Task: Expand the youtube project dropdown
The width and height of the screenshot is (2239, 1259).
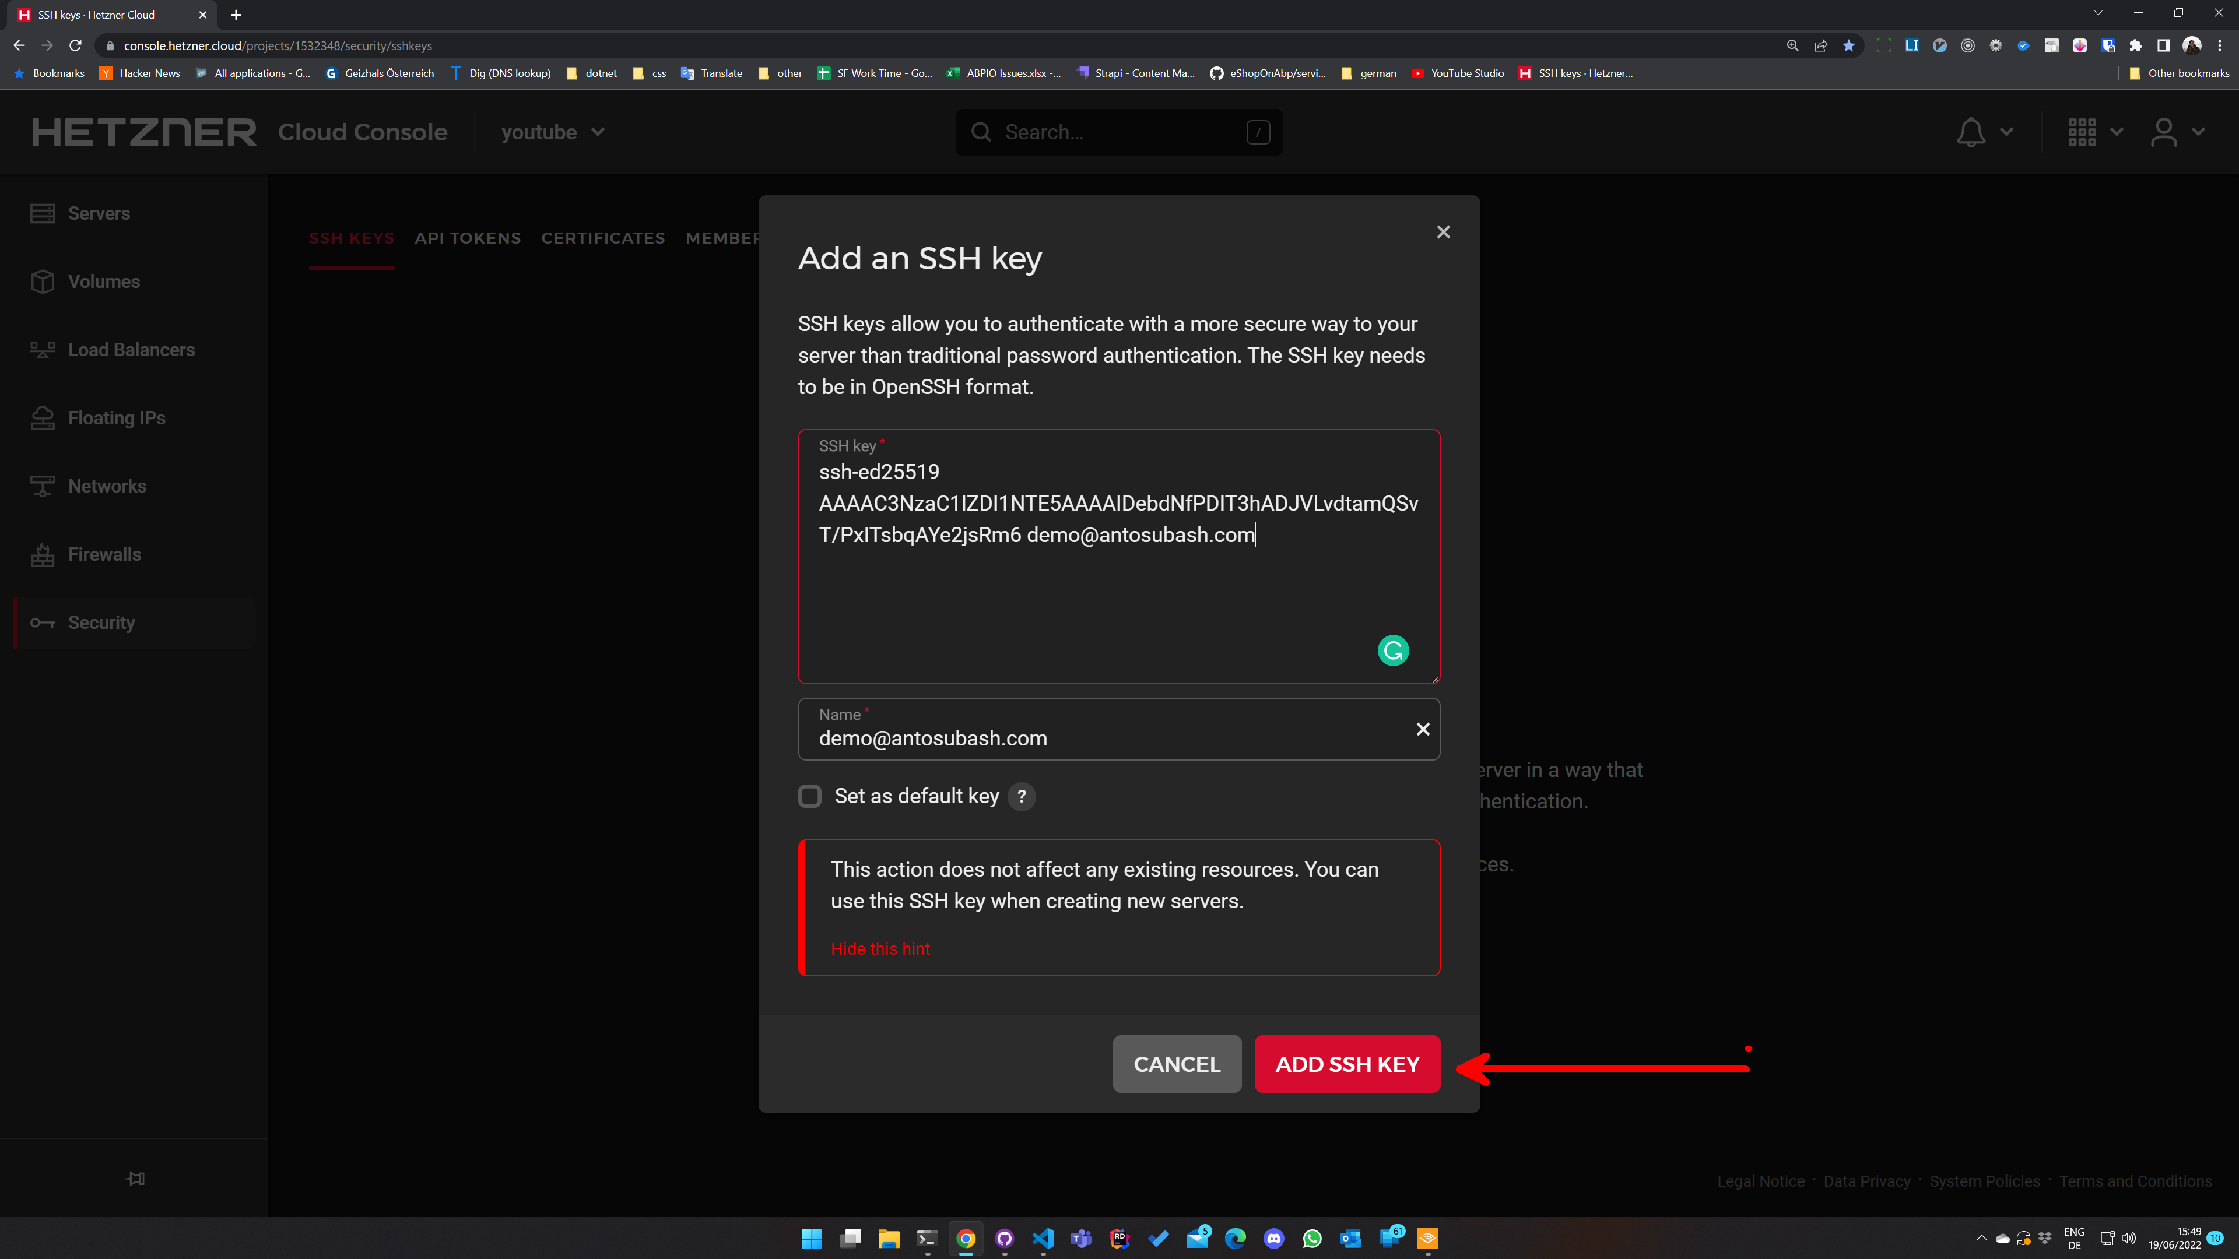Action: coord(552,132)
